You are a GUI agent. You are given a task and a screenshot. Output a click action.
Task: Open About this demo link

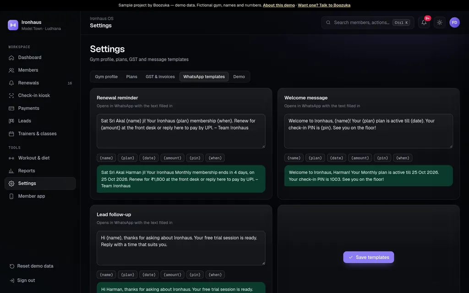(279, 5)
